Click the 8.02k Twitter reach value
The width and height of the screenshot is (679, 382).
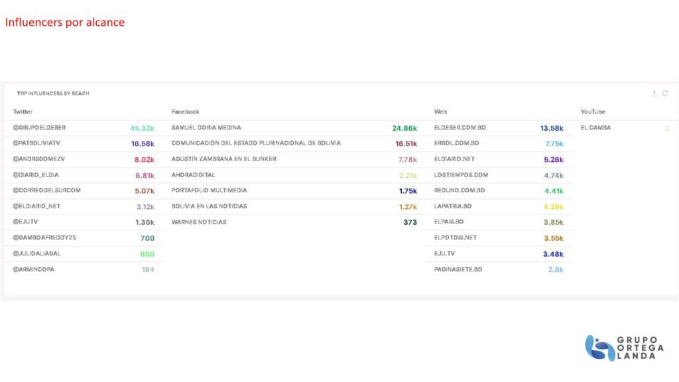click(x=144, y=159)
